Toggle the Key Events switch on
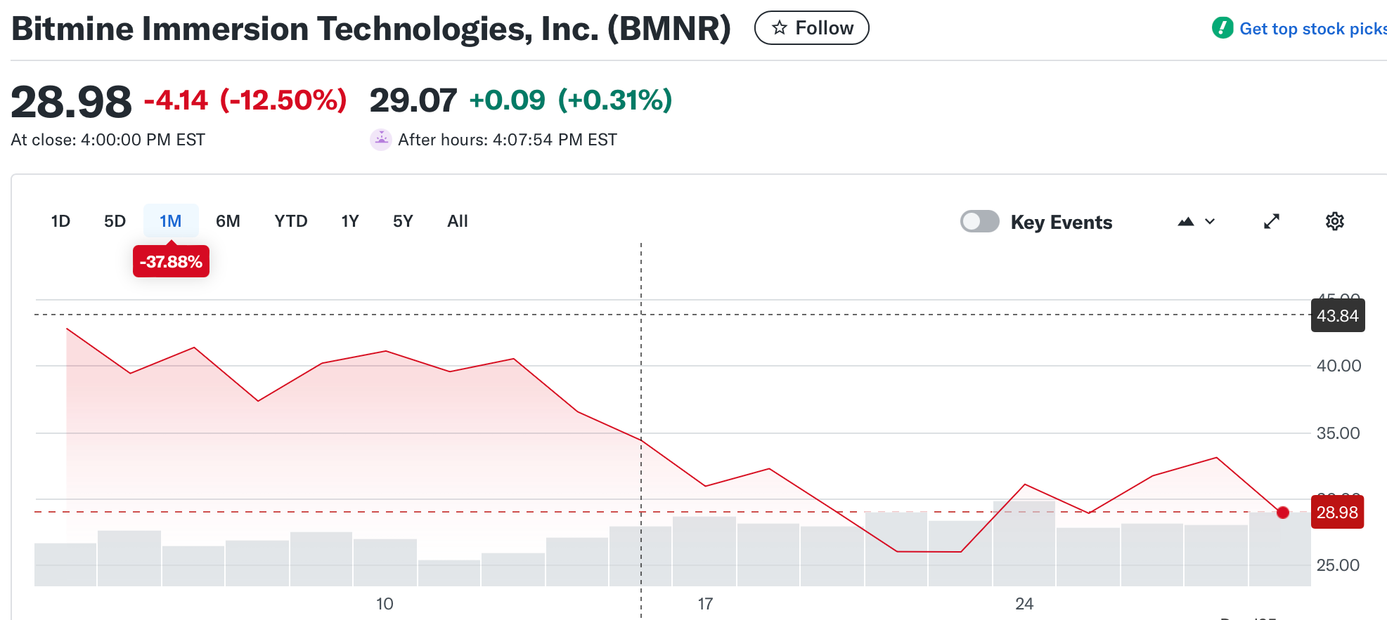This screenshot has height=620, width=1387. pos(979,221)
